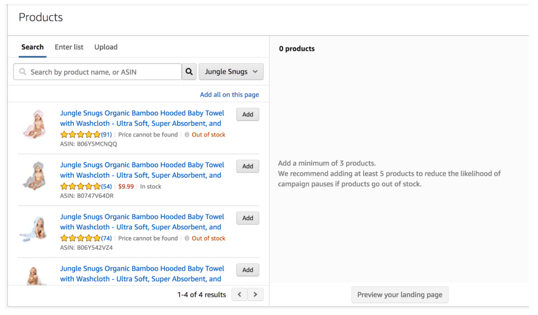Click the product name or ASIN search field
This screenshot has height=315, width=538.
tap(101, 72)
